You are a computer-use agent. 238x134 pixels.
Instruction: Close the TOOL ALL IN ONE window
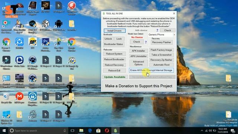tap(174, 13)
